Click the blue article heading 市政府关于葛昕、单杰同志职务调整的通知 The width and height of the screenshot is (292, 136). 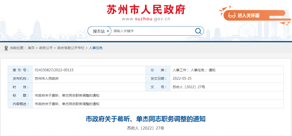pos(146,119)
